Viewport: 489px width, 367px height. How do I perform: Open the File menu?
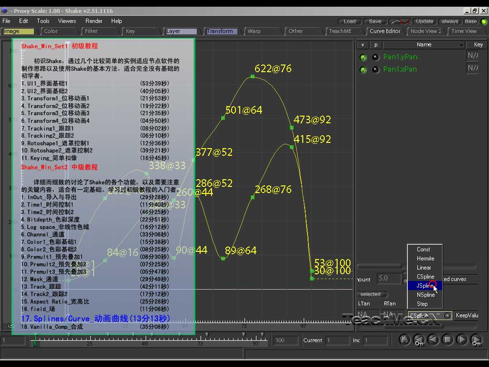coord(6,21)
